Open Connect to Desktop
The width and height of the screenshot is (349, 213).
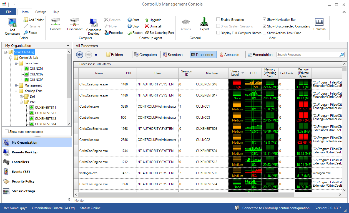[94, 27]
